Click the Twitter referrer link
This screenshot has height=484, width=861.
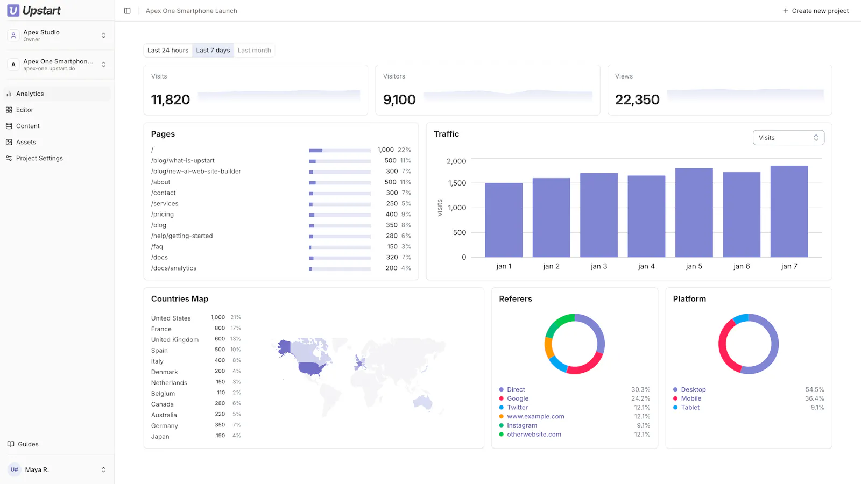(x=518, y=408)
